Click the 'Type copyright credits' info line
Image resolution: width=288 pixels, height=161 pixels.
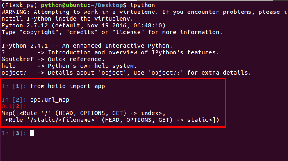(x=112, y=32)
